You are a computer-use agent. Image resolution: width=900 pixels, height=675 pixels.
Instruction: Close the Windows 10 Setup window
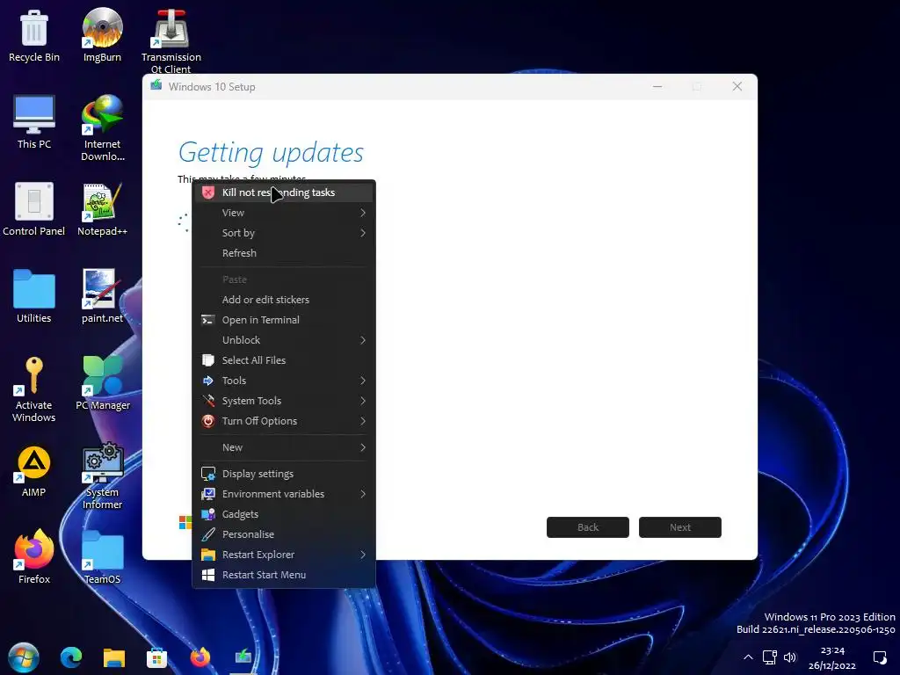(x=737, y=87)
